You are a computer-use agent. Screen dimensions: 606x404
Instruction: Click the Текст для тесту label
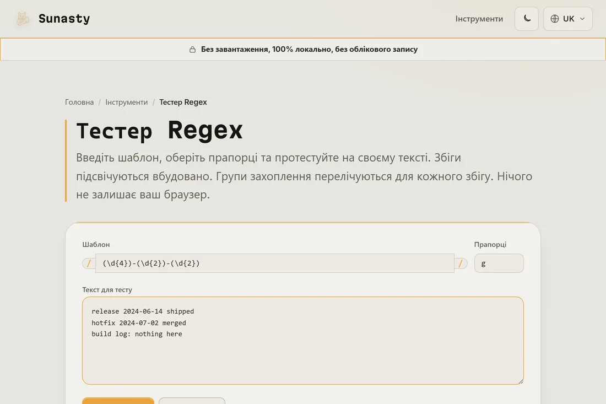107,289
